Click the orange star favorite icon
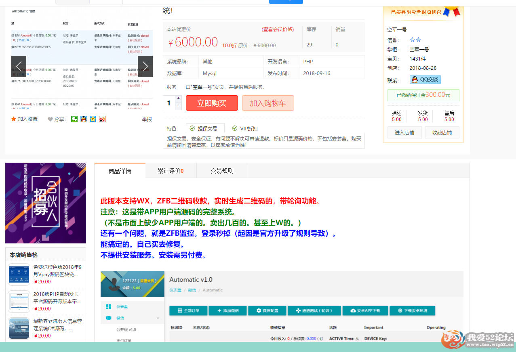Image resolution: width=516 pixels, height=352 pixels. click(14, 119)
